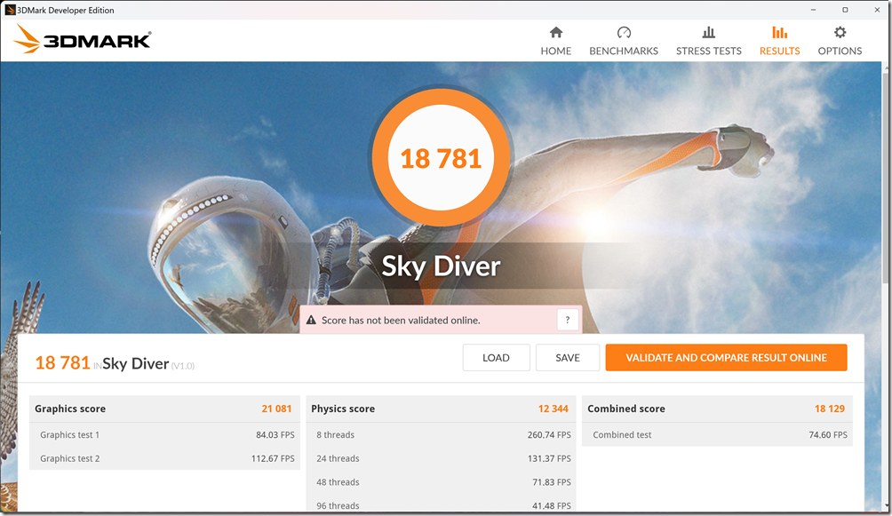Select the Stress Tests bar-chart icon
The height and width of the screenshot is (516, 892).
(708, 31)
